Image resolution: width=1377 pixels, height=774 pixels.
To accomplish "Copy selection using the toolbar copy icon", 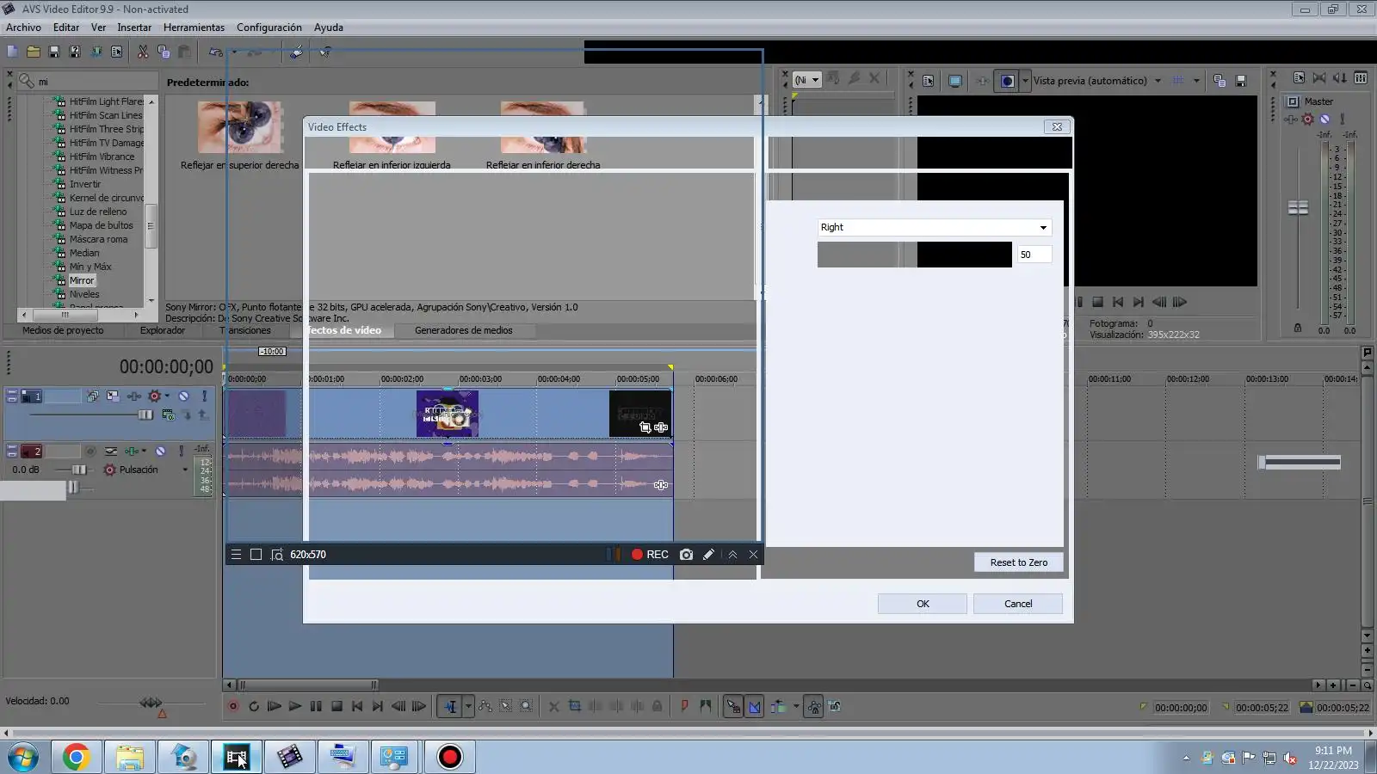I will pyautogui.click(x=164, y=52).
